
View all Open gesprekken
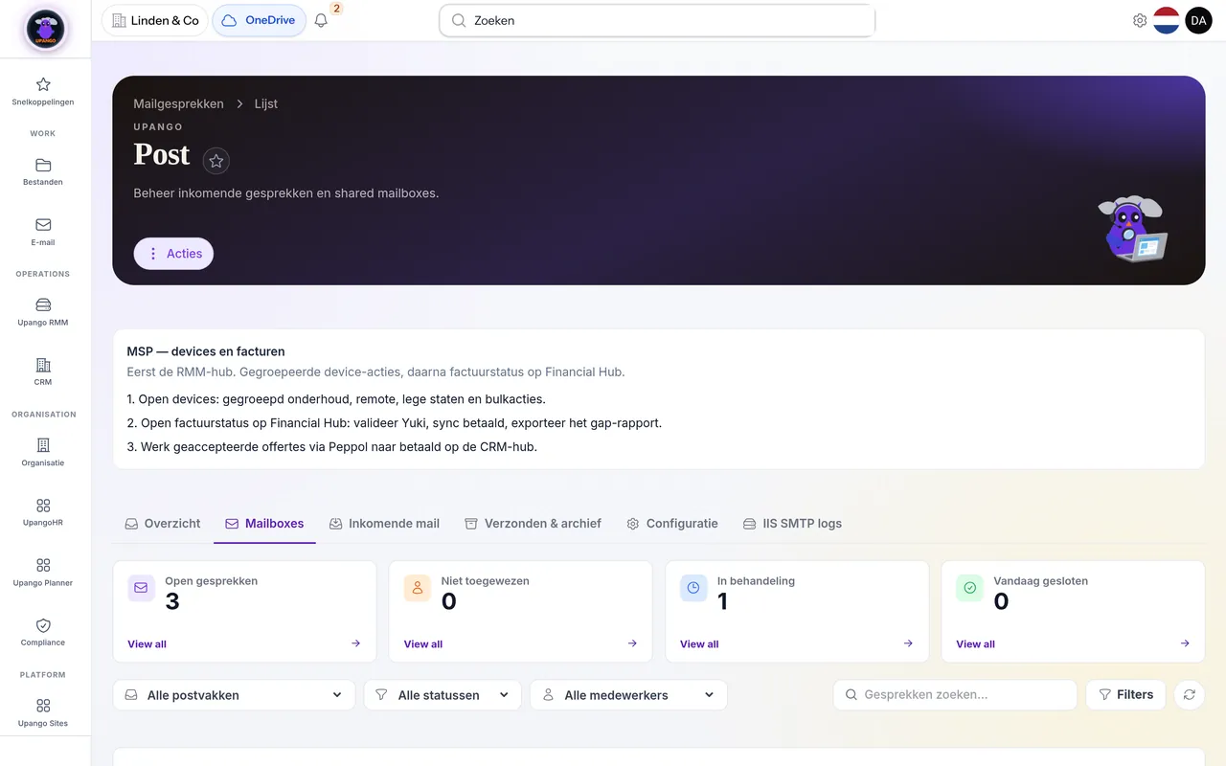147,644
